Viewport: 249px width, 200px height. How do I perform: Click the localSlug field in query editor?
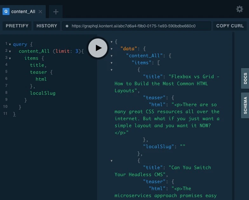pyautogui.click(x=43, y=93)
